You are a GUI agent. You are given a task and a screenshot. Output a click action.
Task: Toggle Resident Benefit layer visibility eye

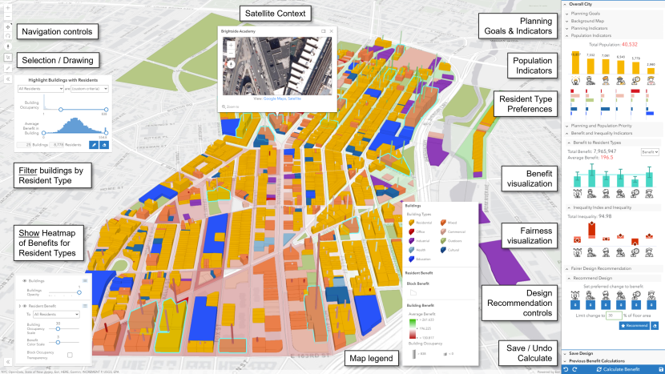coord(25,306)
